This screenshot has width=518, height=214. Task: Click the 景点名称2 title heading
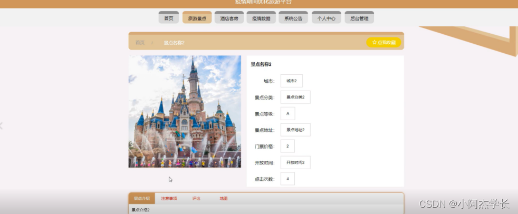point(261,64)
